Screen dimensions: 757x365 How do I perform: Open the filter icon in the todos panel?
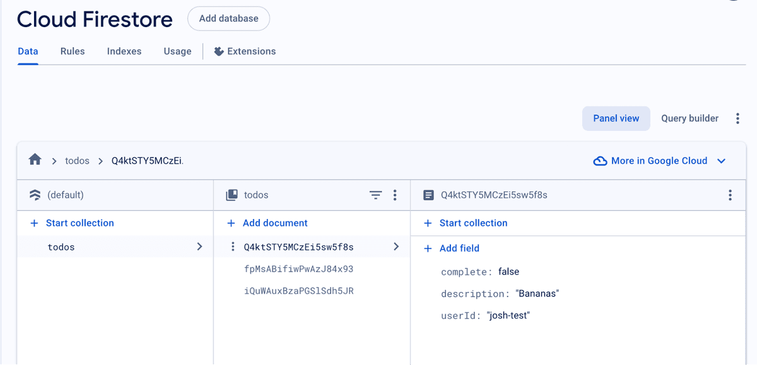pos(375,195)
